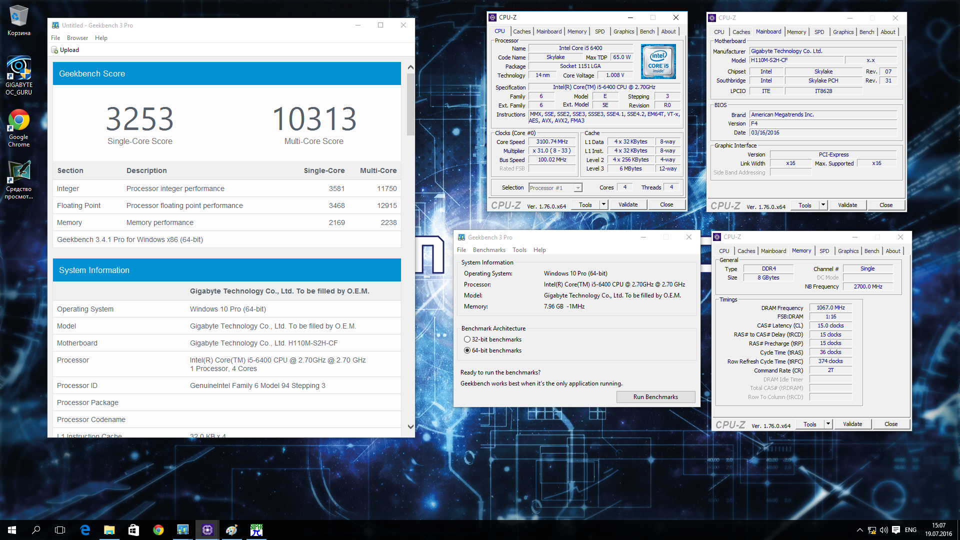This screenshot has height=540, width=960.
Task: Click the BIOS Date value 03/16/2016
Action: pos(822,133)
